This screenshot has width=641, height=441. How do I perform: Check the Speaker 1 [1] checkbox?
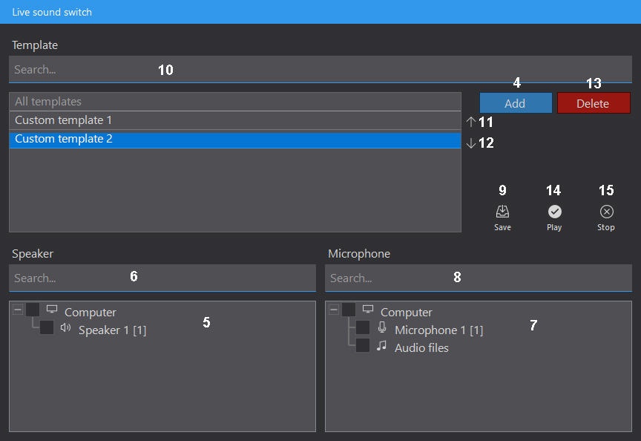click(47, 327)
